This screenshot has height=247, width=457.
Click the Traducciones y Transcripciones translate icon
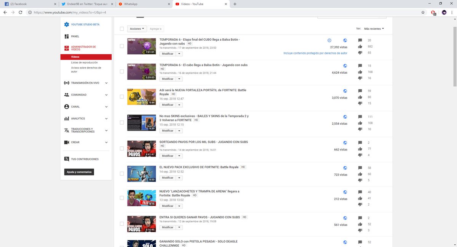pyautogui.click(x=67, y=130)
